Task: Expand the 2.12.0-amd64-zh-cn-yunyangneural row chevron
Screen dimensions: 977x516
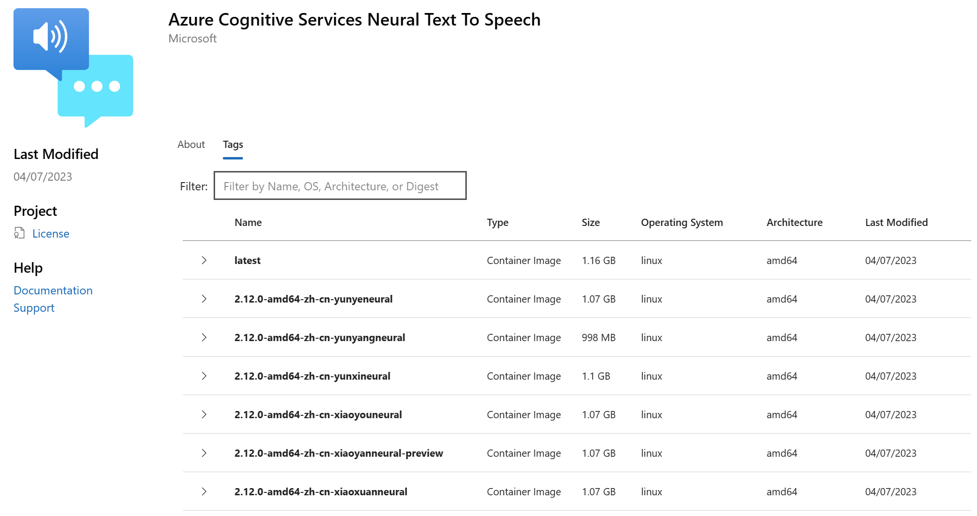Action: point(204,337)
